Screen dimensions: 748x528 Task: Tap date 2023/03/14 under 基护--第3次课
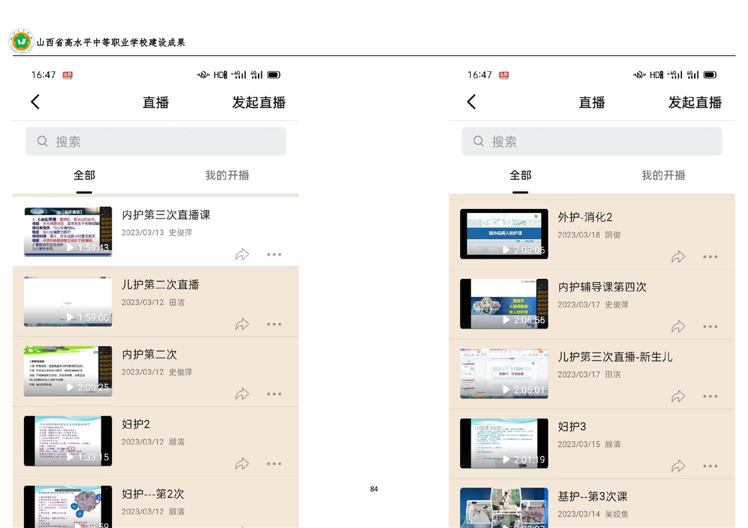point(579,514)
